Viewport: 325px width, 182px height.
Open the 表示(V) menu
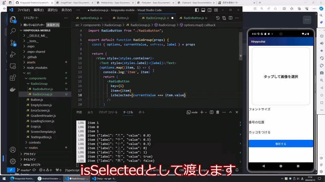click(x=66, y=10)
